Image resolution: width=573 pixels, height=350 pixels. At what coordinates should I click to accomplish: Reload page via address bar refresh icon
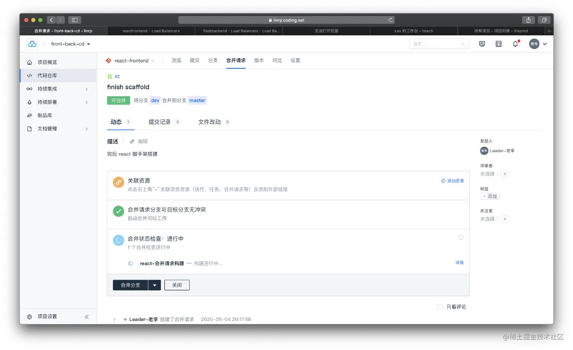390,20
